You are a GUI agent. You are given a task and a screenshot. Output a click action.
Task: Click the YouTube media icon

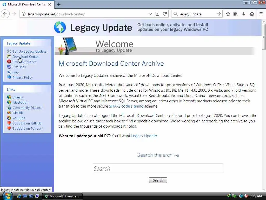[9, 118]
